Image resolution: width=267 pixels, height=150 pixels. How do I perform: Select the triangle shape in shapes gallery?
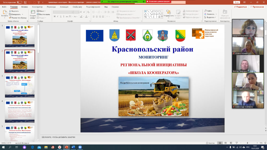click(x=145, y=14)
